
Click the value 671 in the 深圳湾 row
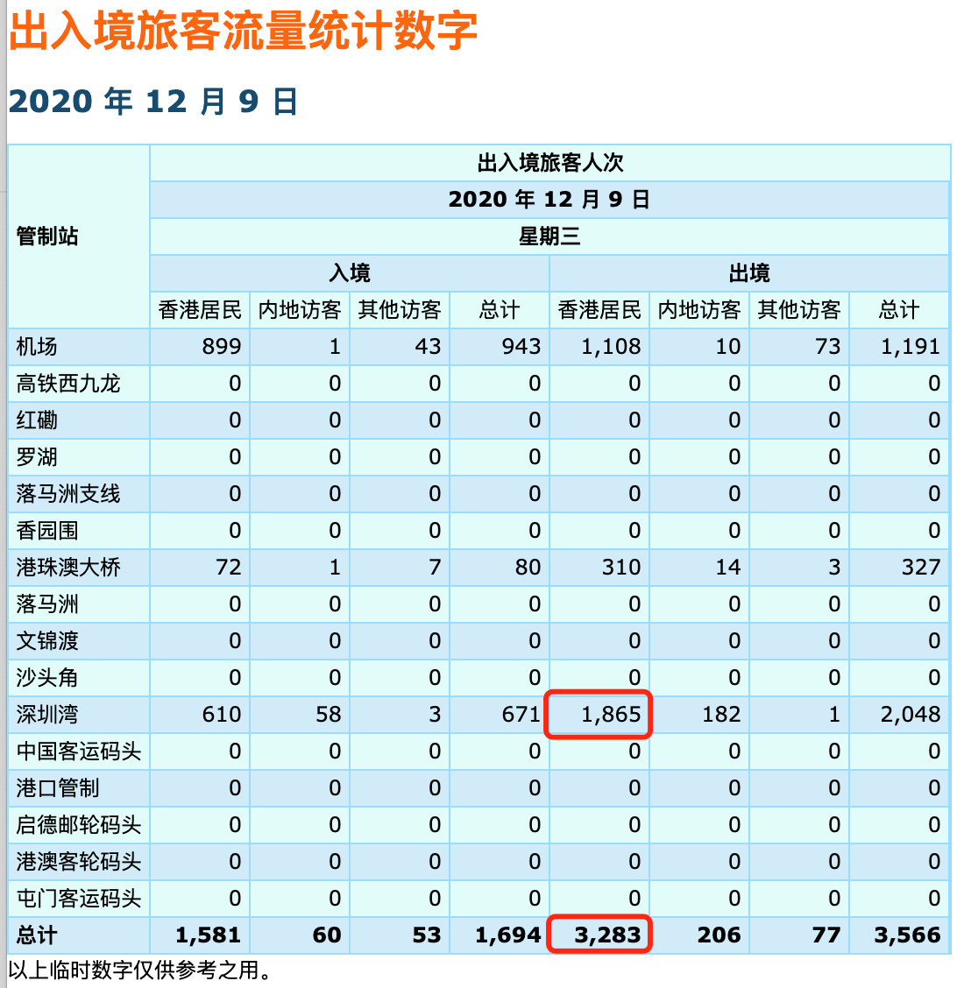click(521, 715)
